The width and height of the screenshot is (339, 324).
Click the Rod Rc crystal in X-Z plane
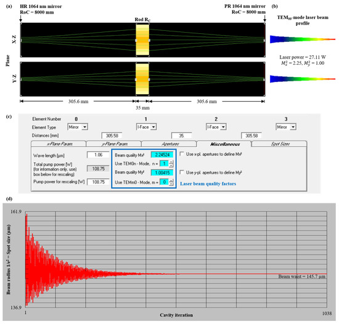(x=142, y=40)
